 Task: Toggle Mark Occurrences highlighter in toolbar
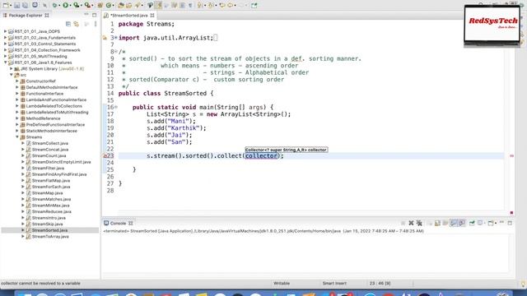[x=159, y=5]
